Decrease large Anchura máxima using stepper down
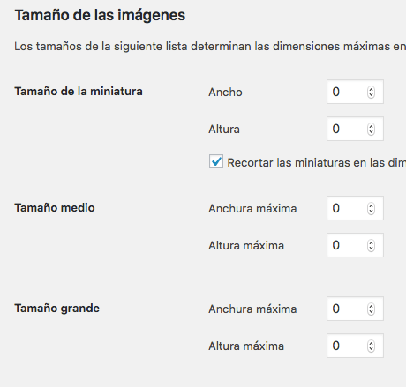 (x=372, y=312)
